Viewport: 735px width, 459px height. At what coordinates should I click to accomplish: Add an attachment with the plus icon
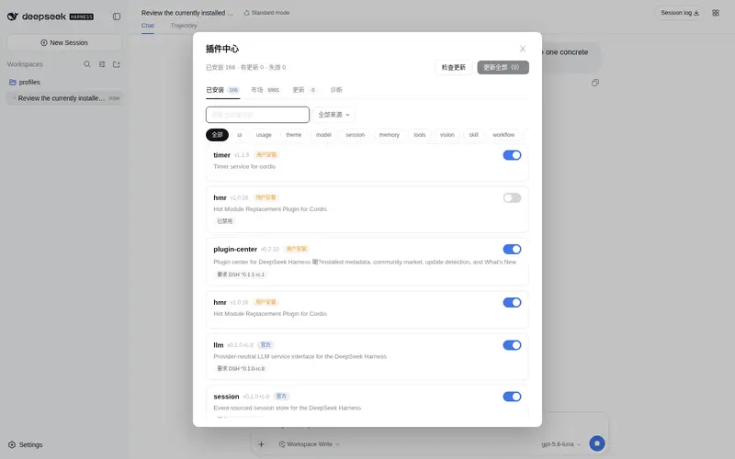[262, 444]
